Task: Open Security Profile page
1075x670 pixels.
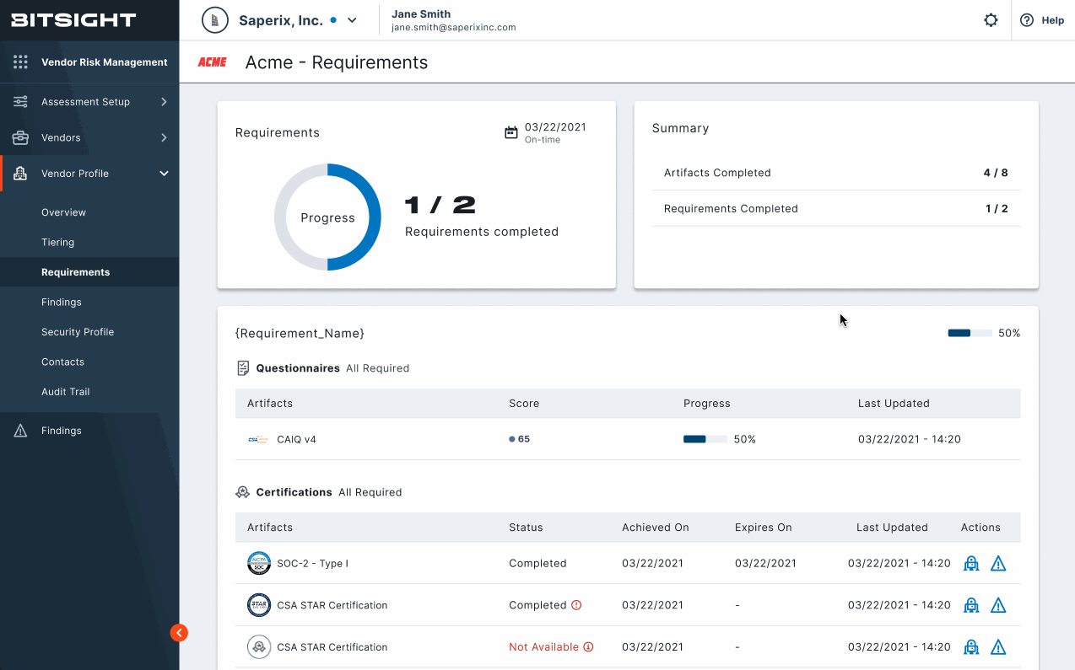Action: pos(78,332)
